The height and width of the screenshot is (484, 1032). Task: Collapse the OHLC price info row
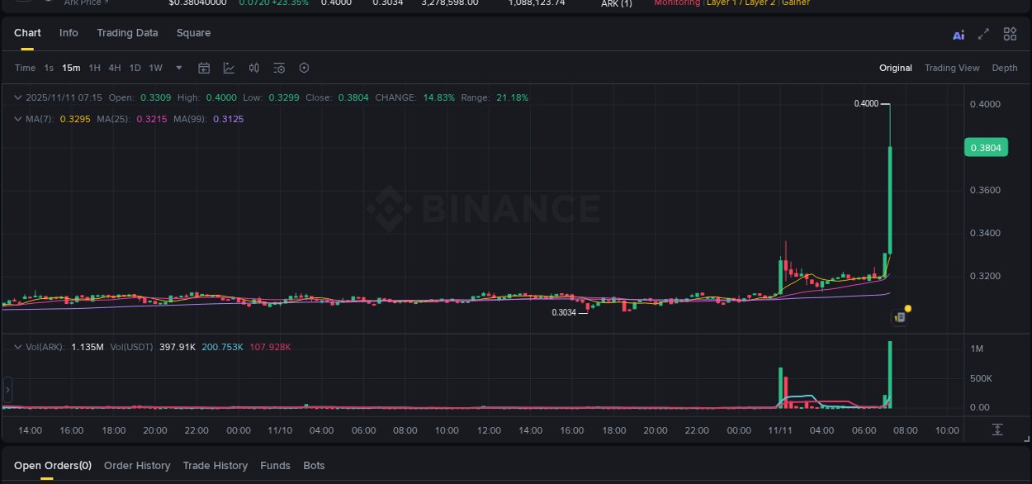17,97
